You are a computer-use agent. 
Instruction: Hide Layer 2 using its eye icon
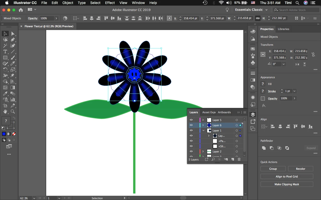[x=191, y=151]
